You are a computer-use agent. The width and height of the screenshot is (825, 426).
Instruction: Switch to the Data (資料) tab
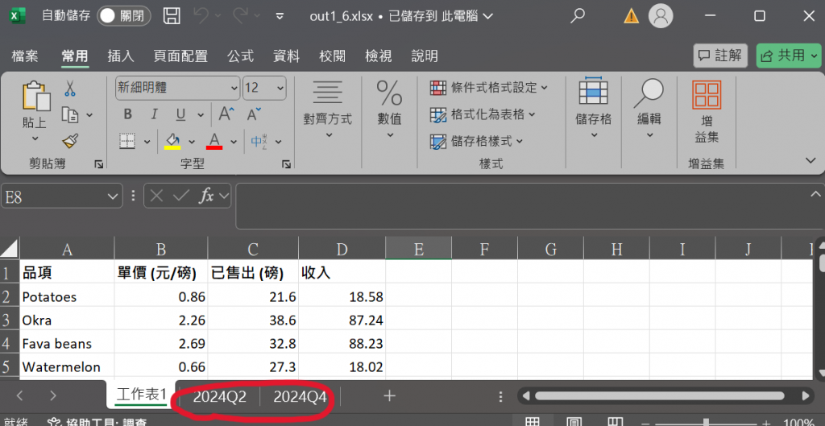286,56
